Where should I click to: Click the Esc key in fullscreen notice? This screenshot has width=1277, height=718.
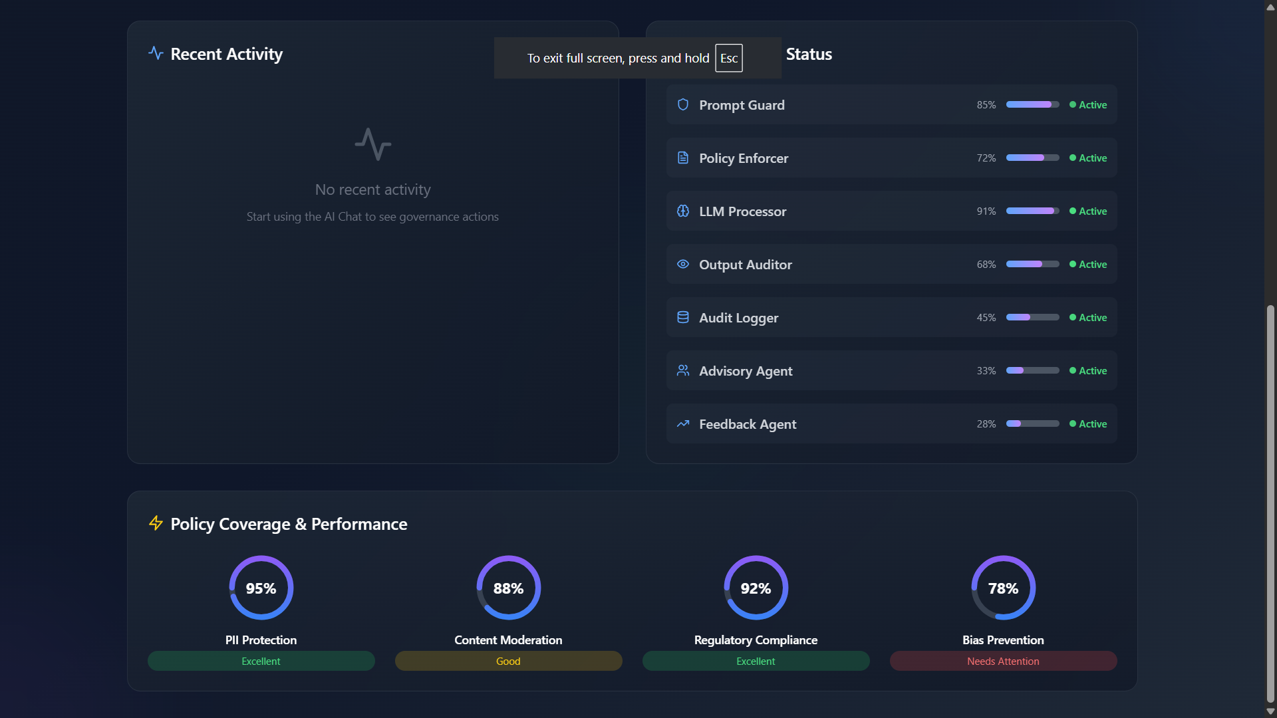[x=729, y=59]
